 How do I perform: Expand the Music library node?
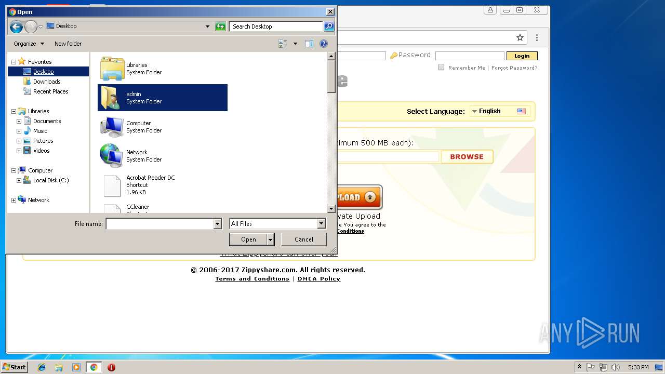click(19, 131)
